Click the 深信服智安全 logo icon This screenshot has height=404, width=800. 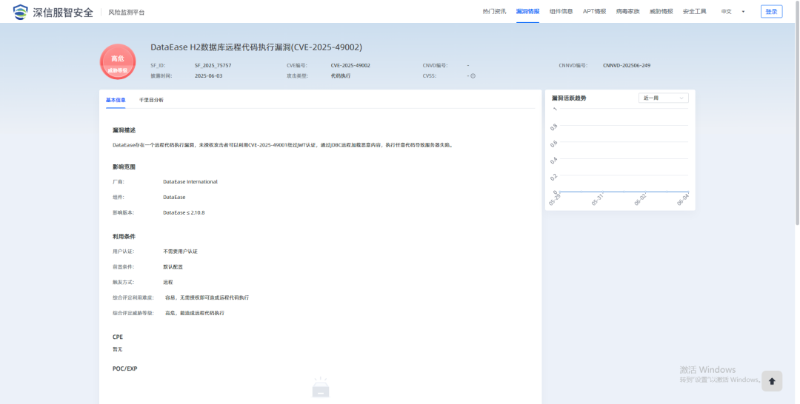21,12
